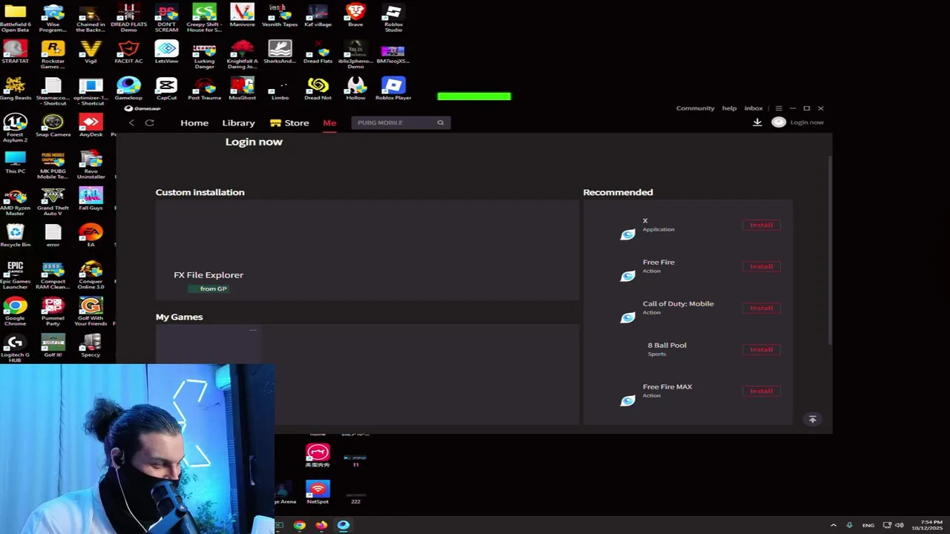
Task: Open the Golf With Your Friends icon
Action: point(91,312)
